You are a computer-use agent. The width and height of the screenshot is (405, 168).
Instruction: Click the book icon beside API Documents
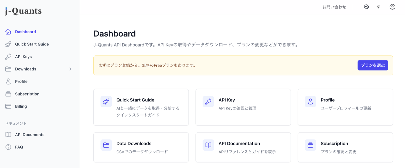click(x=8, y=134)
